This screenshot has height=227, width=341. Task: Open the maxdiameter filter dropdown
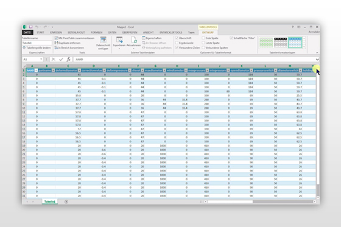click(x=164, y=71)
